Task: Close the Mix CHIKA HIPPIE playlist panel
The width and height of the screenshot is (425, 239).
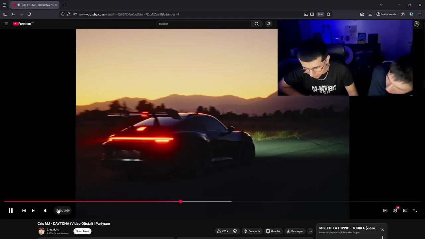Action: click(382, 230)
